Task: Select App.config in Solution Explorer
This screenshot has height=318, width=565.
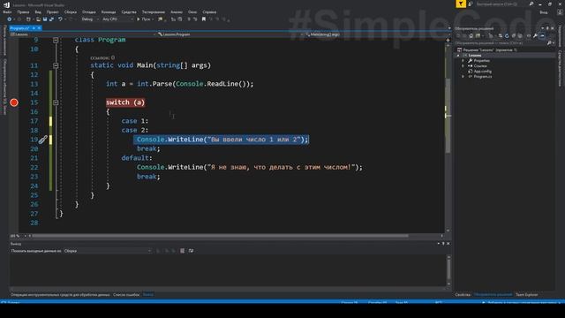Action: coord(482,72)
